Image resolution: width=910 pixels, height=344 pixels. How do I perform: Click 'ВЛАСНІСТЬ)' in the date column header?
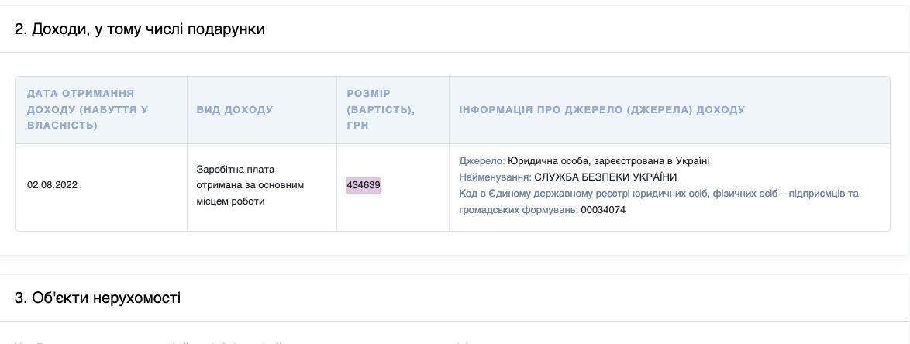pos(62,126)
